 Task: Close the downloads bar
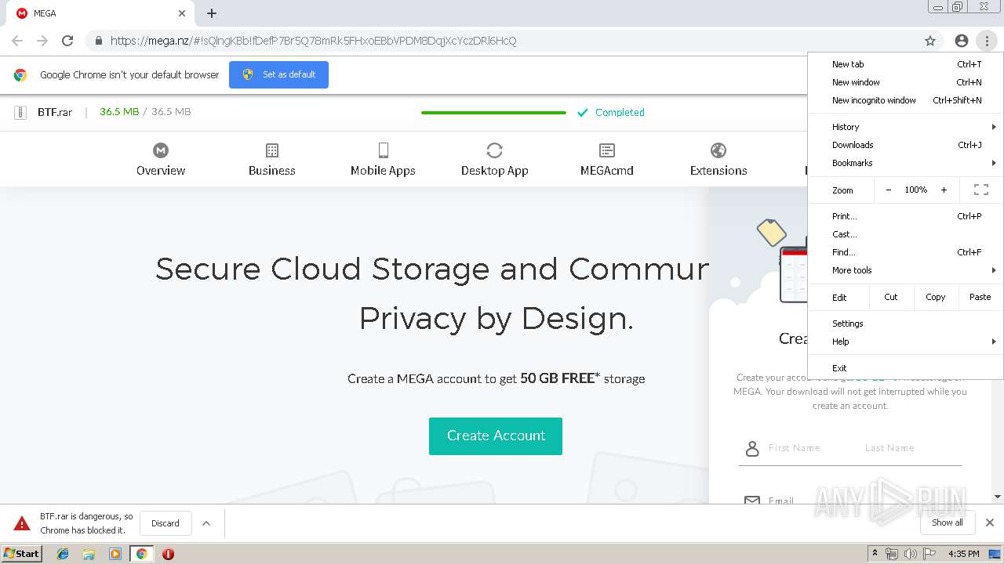click(990, 522)
